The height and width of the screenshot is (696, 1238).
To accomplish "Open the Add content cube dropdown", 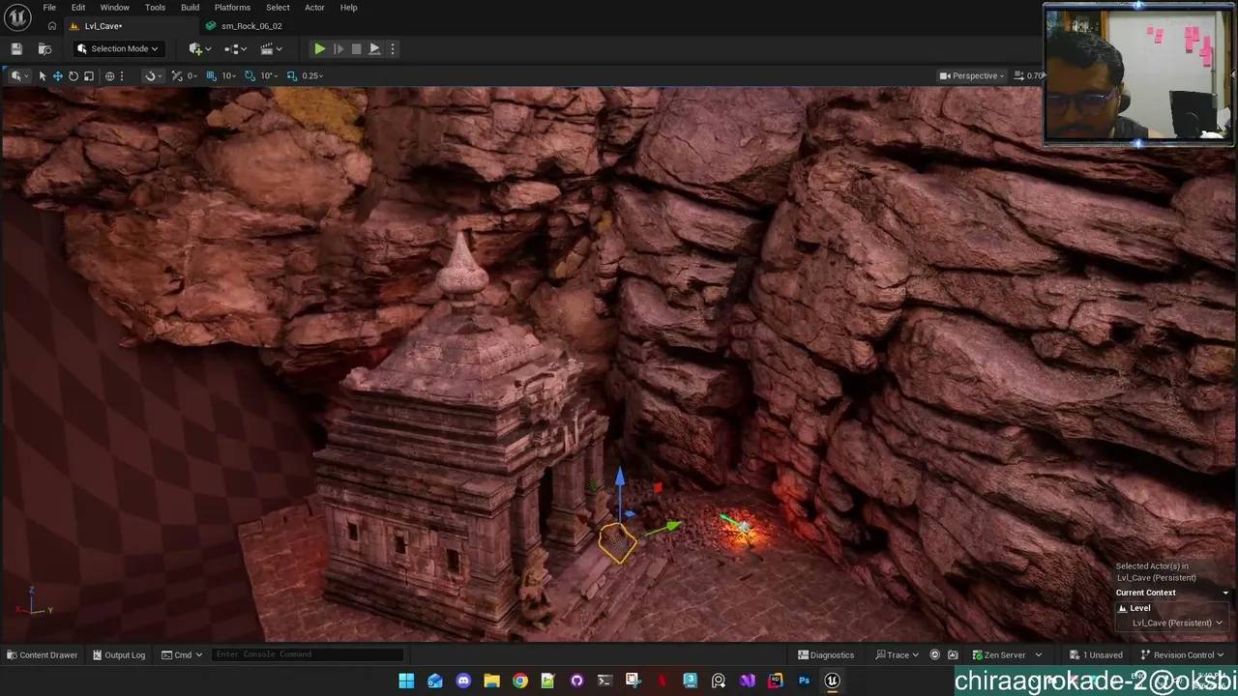I will pos(199,48).
